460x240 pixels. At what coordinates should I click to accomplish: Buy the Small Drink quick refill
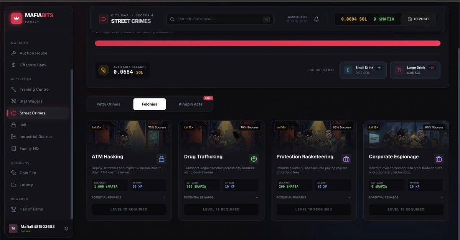(x=363, y=70)
